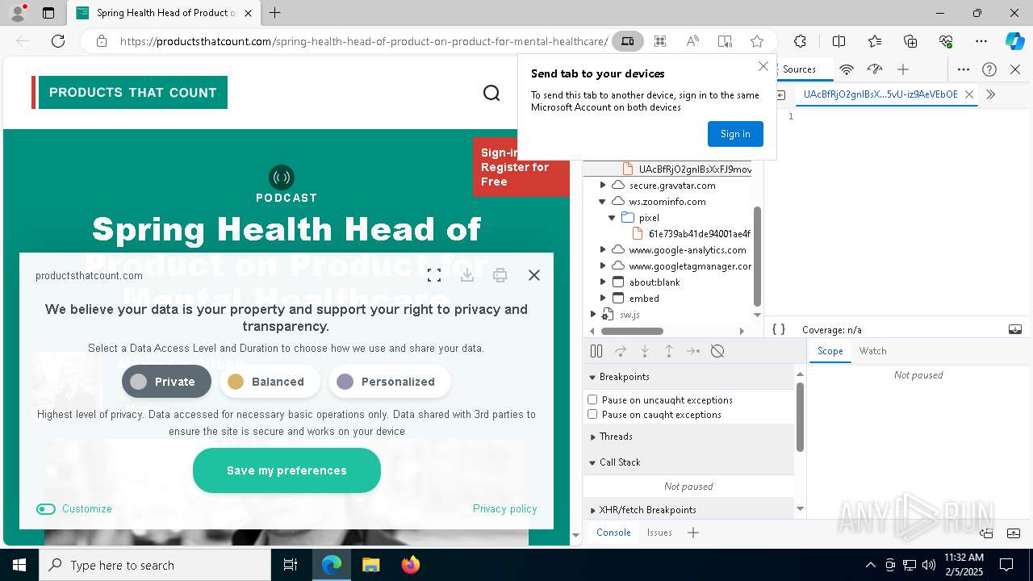Toggle split screen view icon
Image resolution: width=1033 pixels, height=581 pixels.
[839, 41]
